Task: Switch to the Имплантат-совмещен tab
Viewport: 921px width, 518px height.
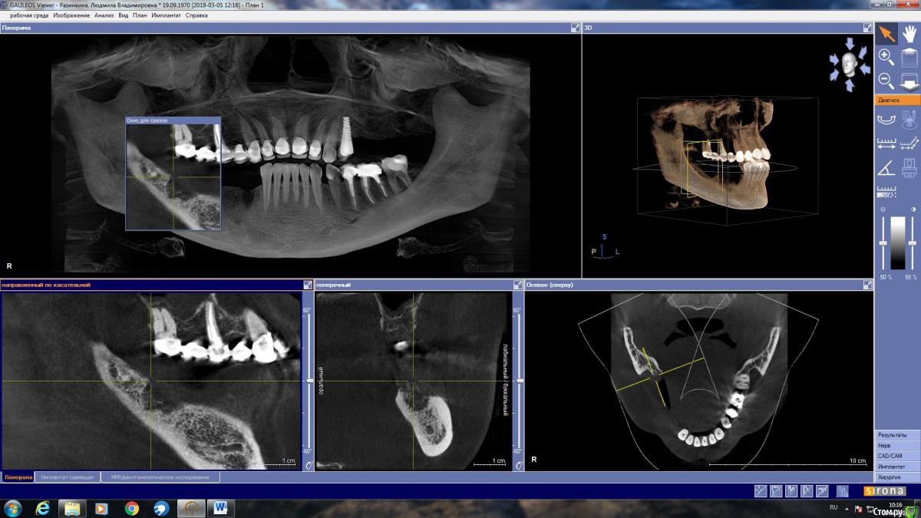Action: [68, 477]
